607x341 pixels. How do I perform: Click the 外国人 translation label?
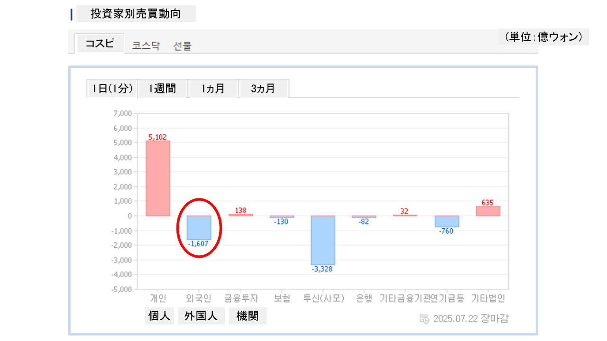click(201, 316)
